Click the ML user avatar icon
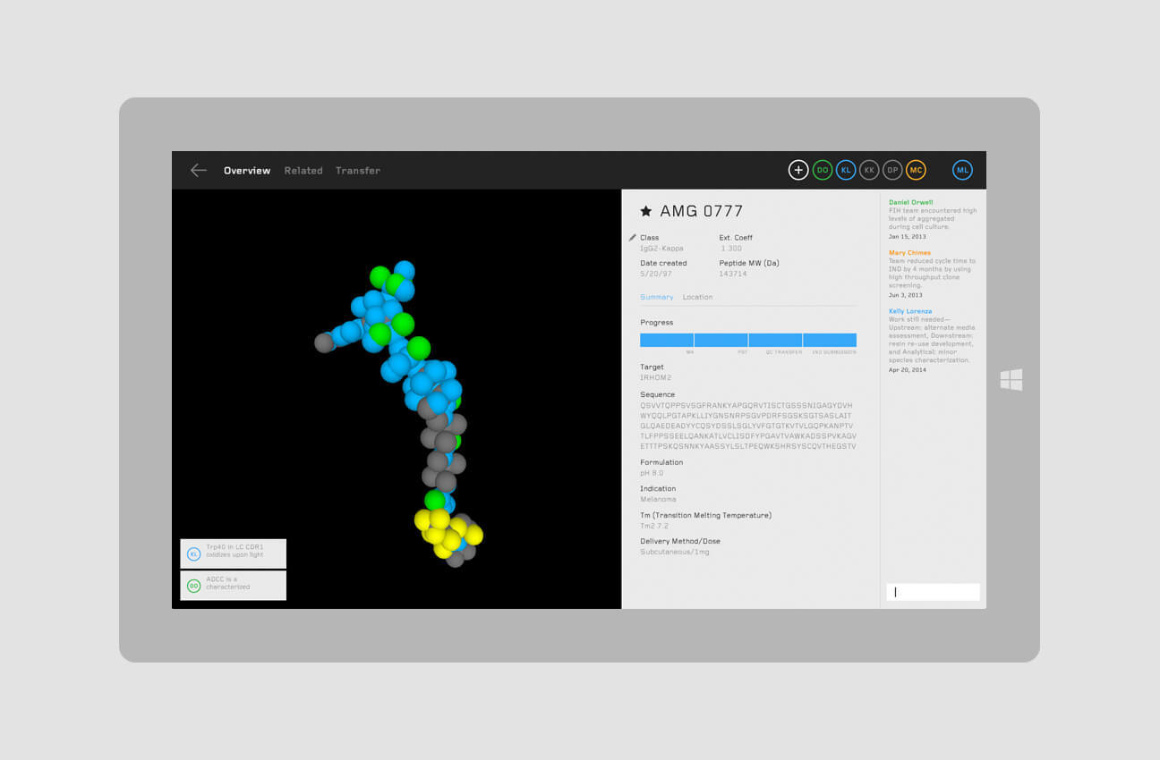Viewport: 1160px width, 760px height. (962, 169)
